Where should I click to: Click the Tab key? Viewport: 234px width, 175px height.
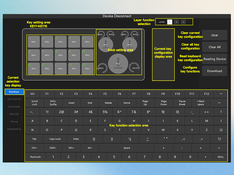(34, 139)
